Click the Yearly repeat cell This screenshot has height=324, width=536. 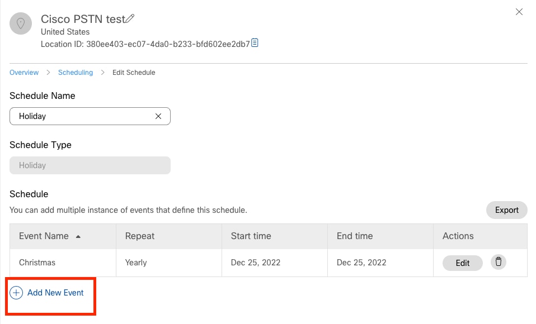pos(169,263)
